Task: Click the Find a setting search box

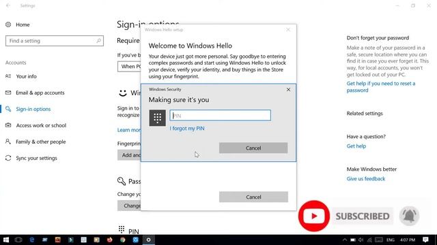Action: 55,41
